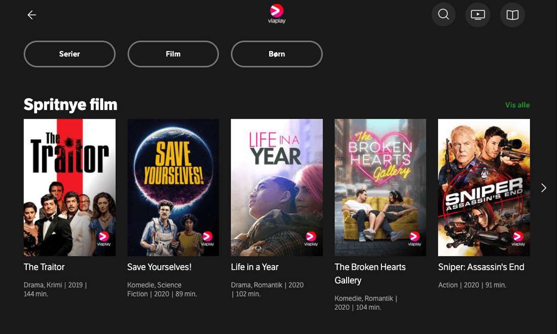557x334 pixels.
Task: Open Life in a Year poster
Action: coord(277,187)
